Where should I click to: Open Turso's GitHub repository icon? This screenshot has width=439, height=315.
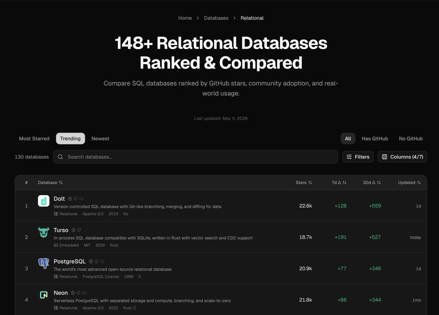coord(79,230)
